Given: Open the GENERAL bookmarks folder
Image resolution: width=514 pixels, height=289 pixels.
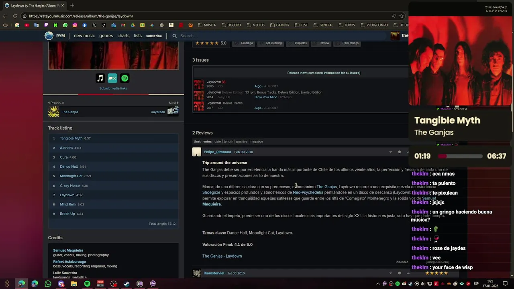Looking at the screenshot, I should click(x=323, y=25).
